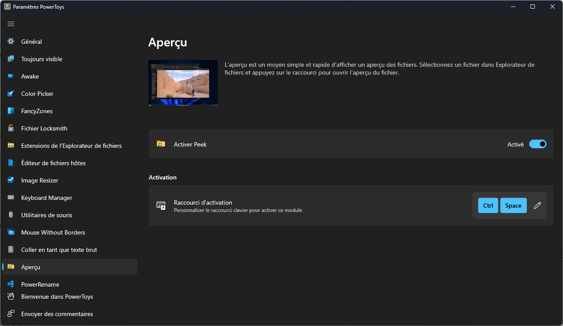Open Bienvenue dans PowerToys
Screen dimensions: 563x326
tap(70, 297)
